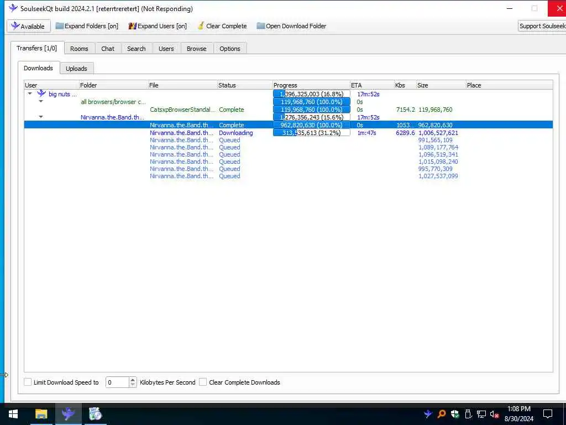Open File Explorer from the taskbar
The width and height of the screenshot is (566, 425).
[x=41, y=414]
